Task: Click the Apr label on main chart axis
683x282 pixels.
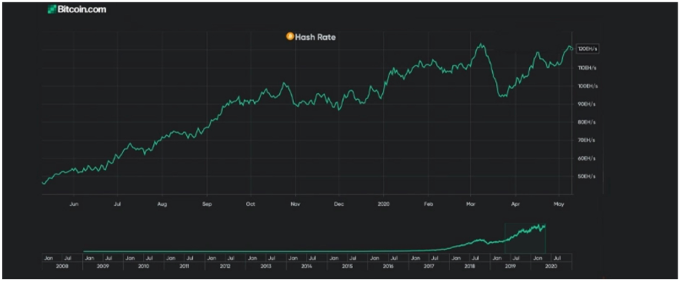Action: [x=515, y=204]
